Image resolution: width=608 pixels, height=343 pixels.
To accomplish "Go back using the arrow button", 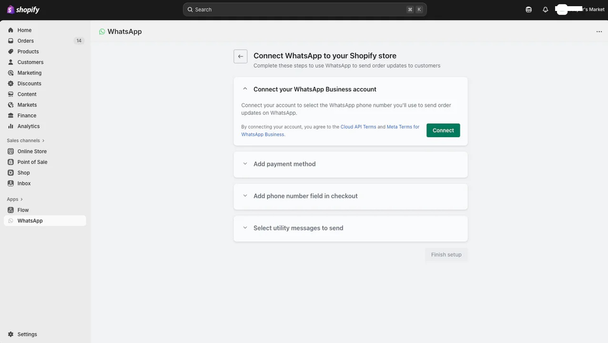I will [241, 56].
